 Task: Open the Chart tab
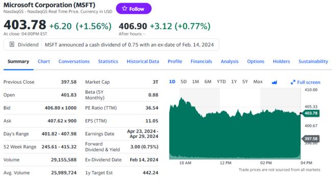(44, 61)
